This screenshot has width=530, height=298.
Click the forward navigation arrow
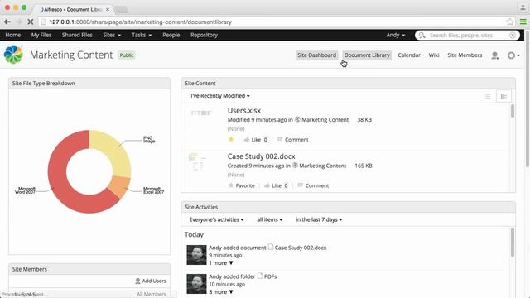click(18, 22)
